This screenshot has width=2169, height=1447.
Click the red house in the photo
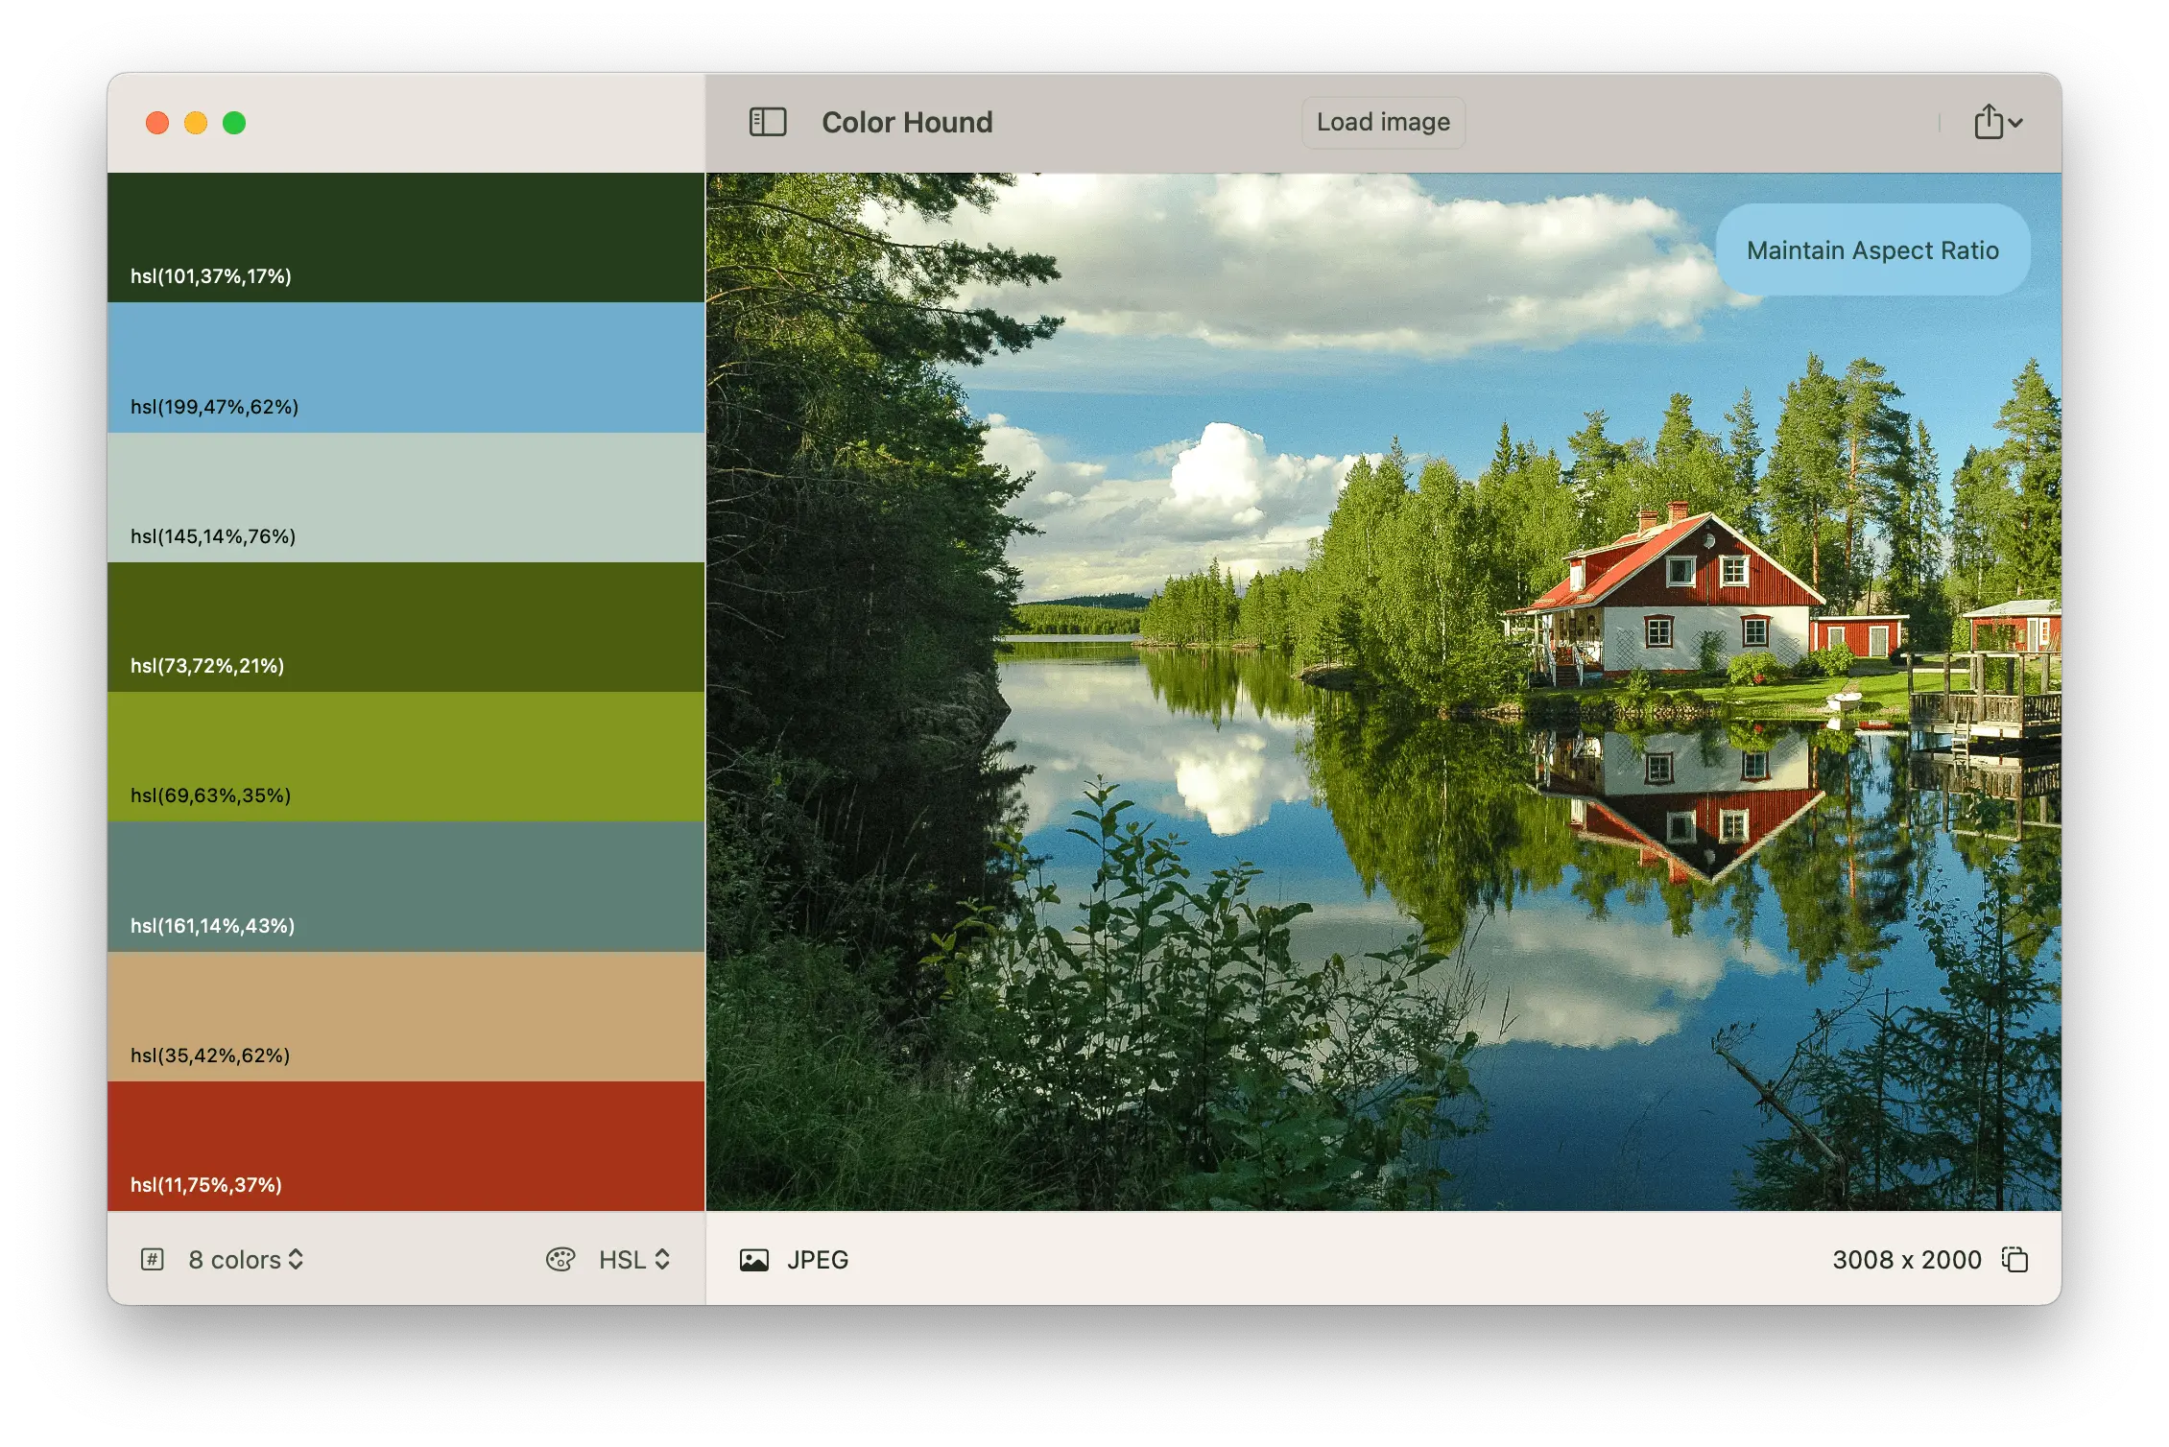[1689, 595]
